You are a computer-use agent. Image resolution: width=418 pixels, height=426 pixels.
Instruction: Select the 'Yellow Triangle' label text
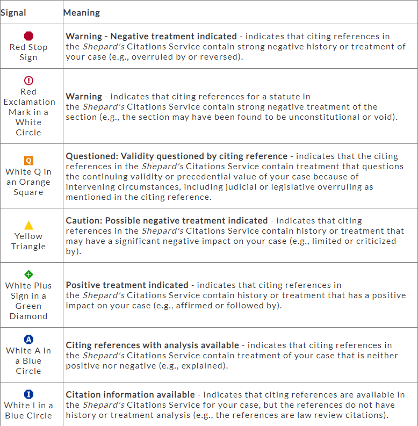point(28,241)
